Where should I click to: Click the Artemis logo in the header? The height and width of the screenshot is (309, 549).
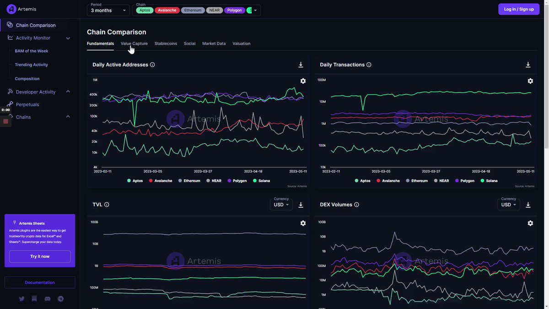[21, 9]
